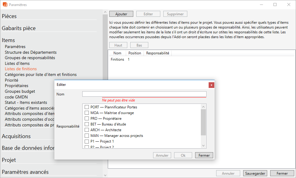This screenshot has height=178, width=296.
Task: Click the Ajouter button
Action: [121, 14]
